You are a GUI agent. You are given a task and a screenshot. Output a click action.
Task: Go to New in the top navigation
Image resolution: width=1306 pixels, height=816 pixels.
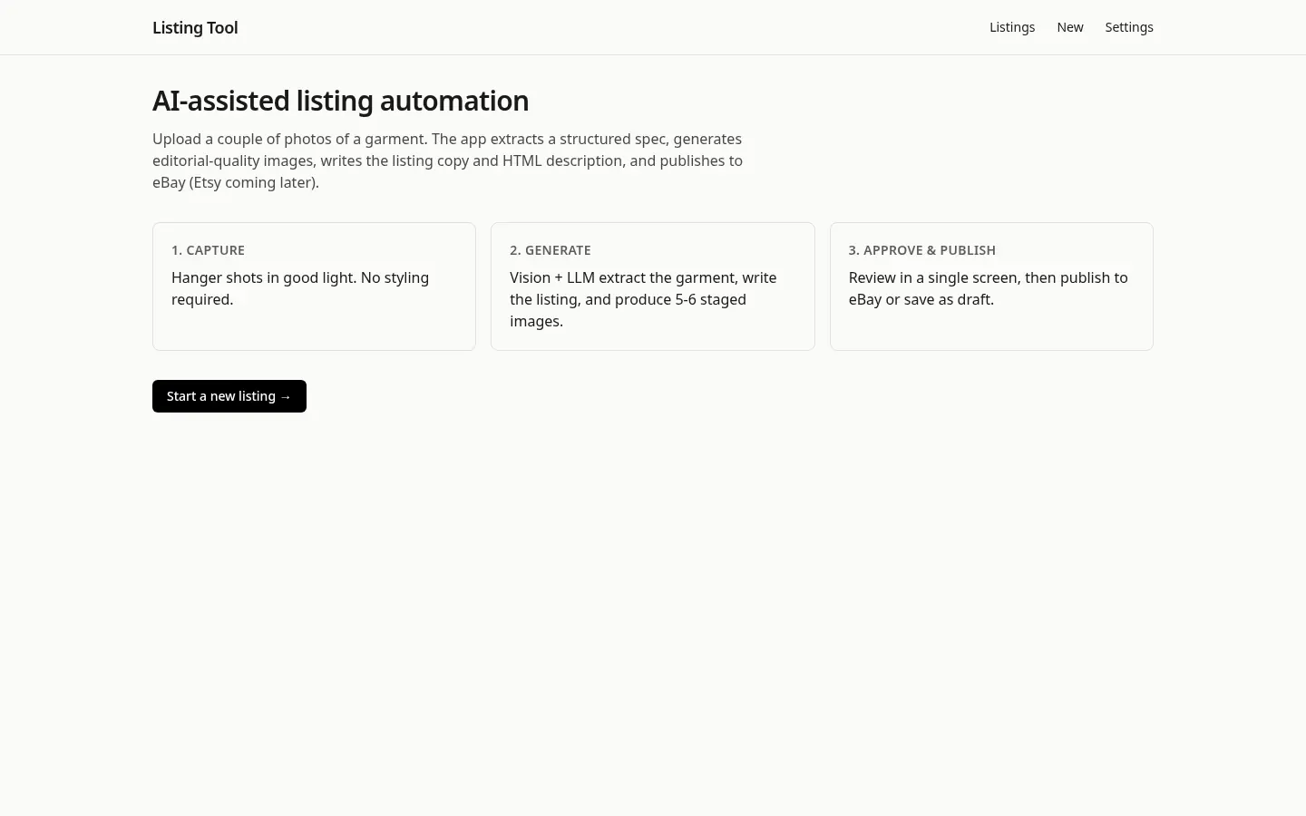point(1069,27)
